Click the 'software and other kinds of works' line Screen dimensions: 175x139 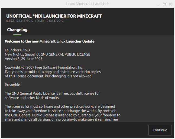tap(32, 98)
